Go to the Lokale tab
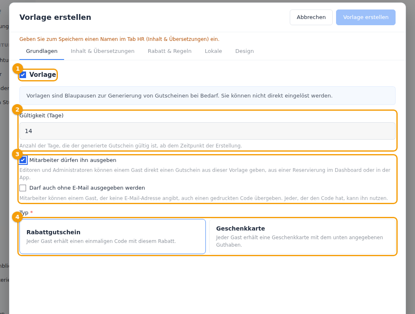Viewport: 415px width, 314px height. tap(213, 51)
